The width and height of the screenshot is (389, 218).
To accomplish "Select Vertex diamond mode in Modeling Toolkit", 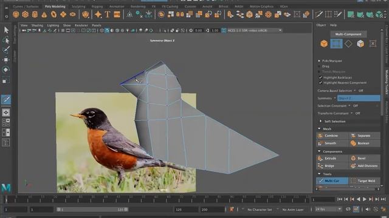I will (x=348, y=44).
